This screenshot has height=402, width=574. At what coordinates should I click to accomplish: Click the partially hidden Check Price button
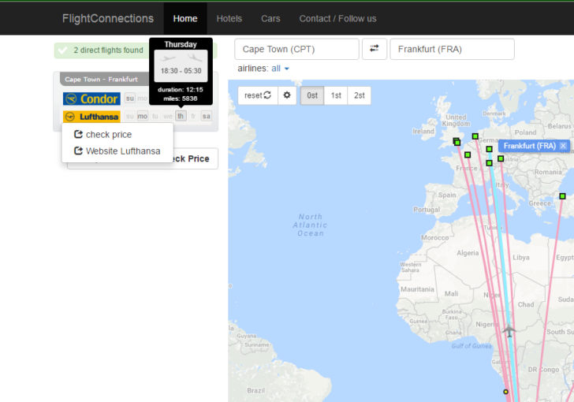tap(196, 158)
